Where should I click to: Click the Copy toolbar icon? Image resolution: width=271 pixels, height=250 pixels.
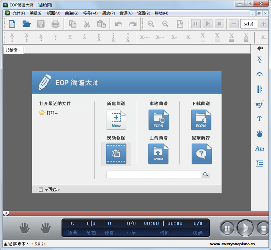pyautogui.click(x=73, y=24)
